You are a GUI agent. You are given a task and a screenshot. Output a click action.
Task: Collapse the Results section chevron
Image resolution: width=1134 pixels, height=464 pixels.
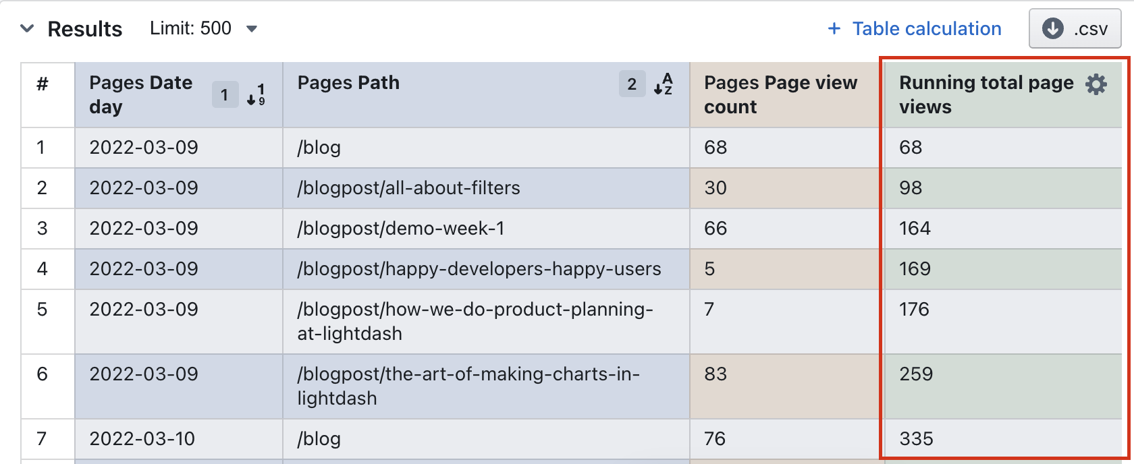point(27,28)
